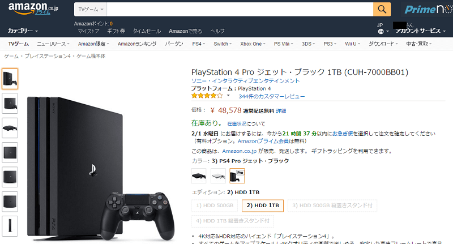Open the Switch submenu in nav bar
The image size is (453, 244).
click(223, 44)
